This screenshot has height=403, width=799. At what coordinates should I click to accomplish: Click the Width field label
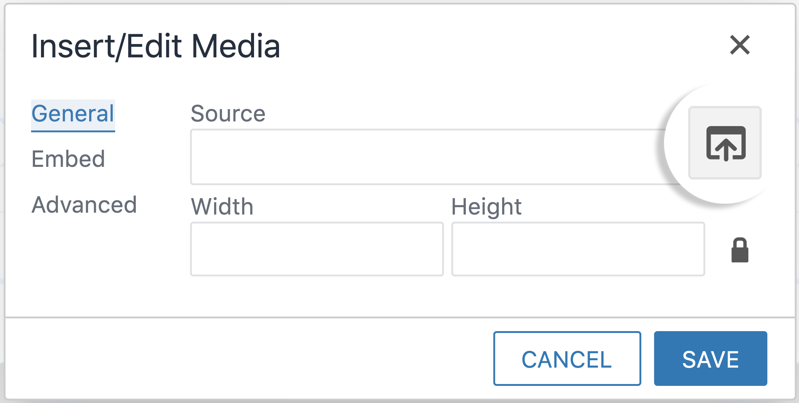[x=222, y=207]
